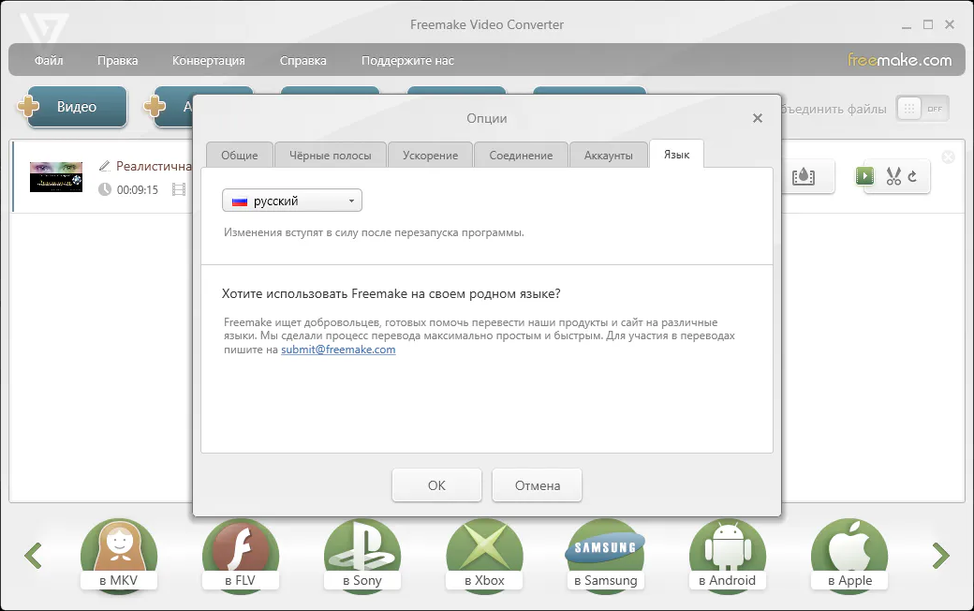Open the Справка menu
The image size is (974, 611).
pyautogui.click(x=303, y=60)
